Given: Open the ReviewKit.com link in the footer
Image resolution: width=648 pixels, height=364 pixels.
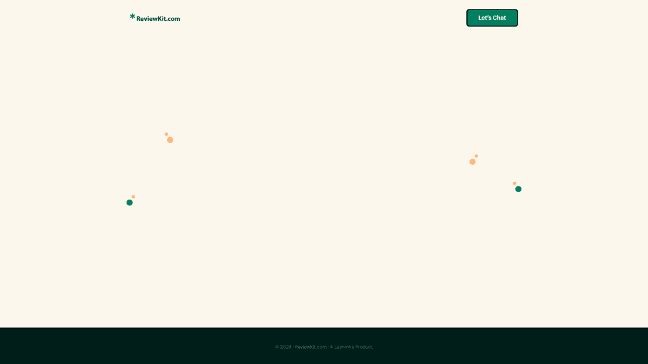Looking at the screenshot, I should click(x=311, y=347).
